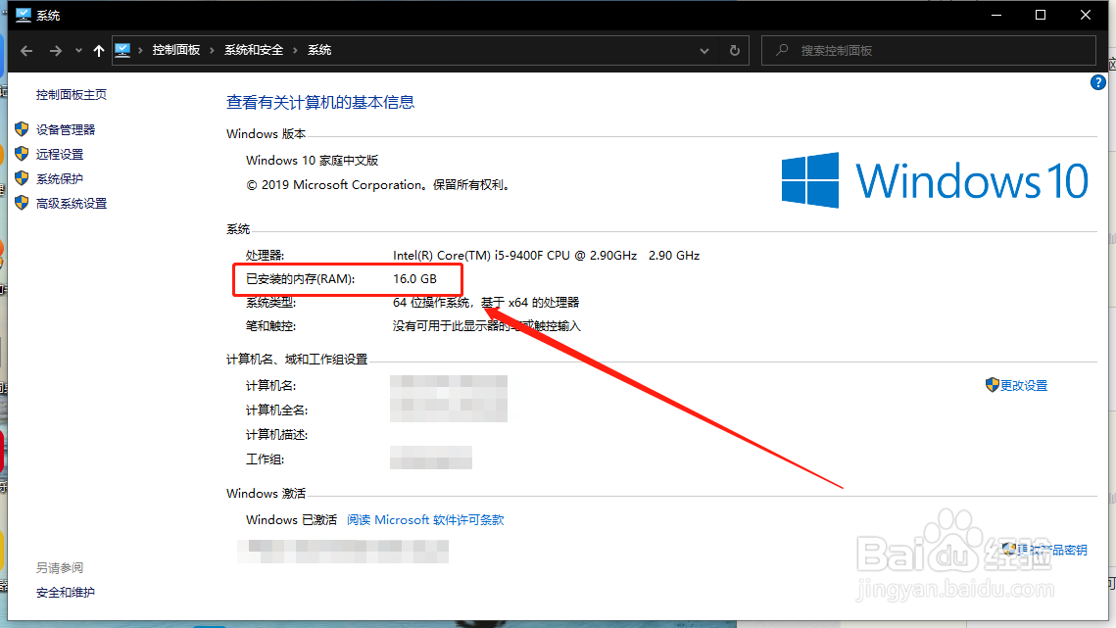Click the up-one-level navigation arrow
The image size is (1116, 628).
[x=98, y=50]
